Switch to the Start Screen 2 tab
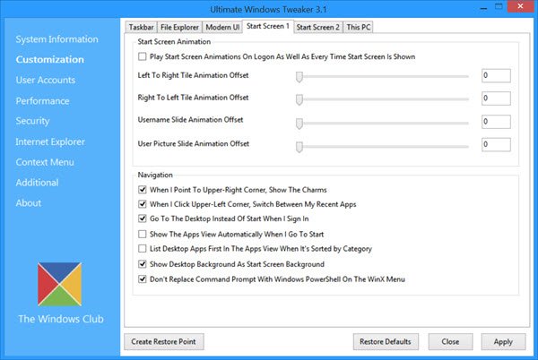 coord(317,27)
